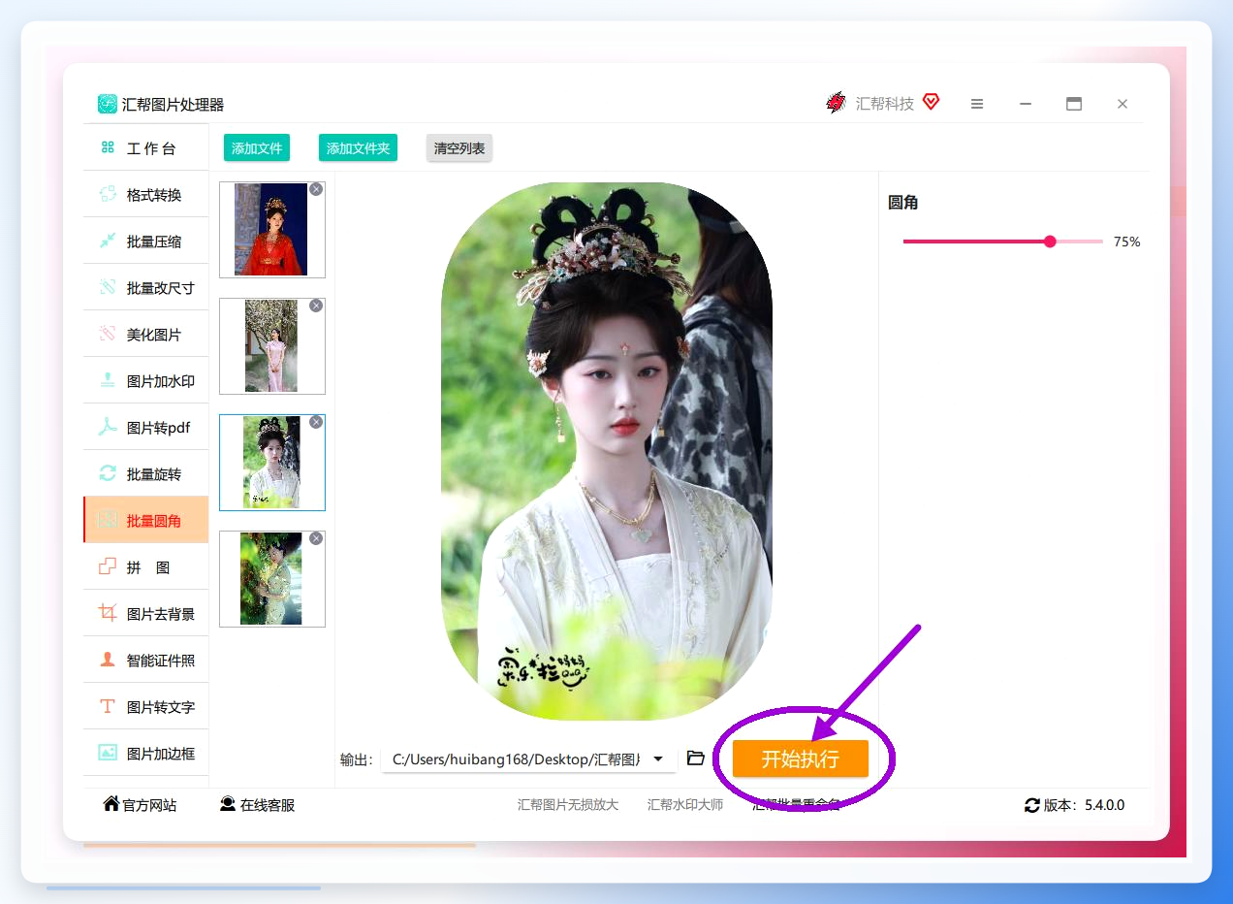Image resolution: width=1233 pixels, height=904 pixels.
Task: Remove the green foliage thumbnail with X
Action: (x=316, y=538)
